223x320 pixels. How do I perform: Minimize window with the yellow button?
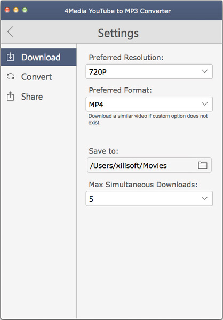tap(16, 10)
